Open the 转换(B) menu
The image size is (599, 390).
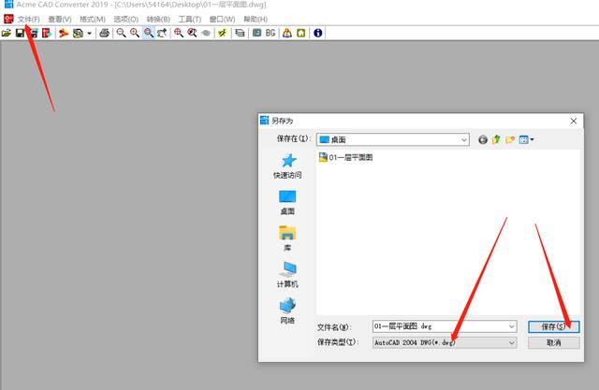[x=158, y=19]
